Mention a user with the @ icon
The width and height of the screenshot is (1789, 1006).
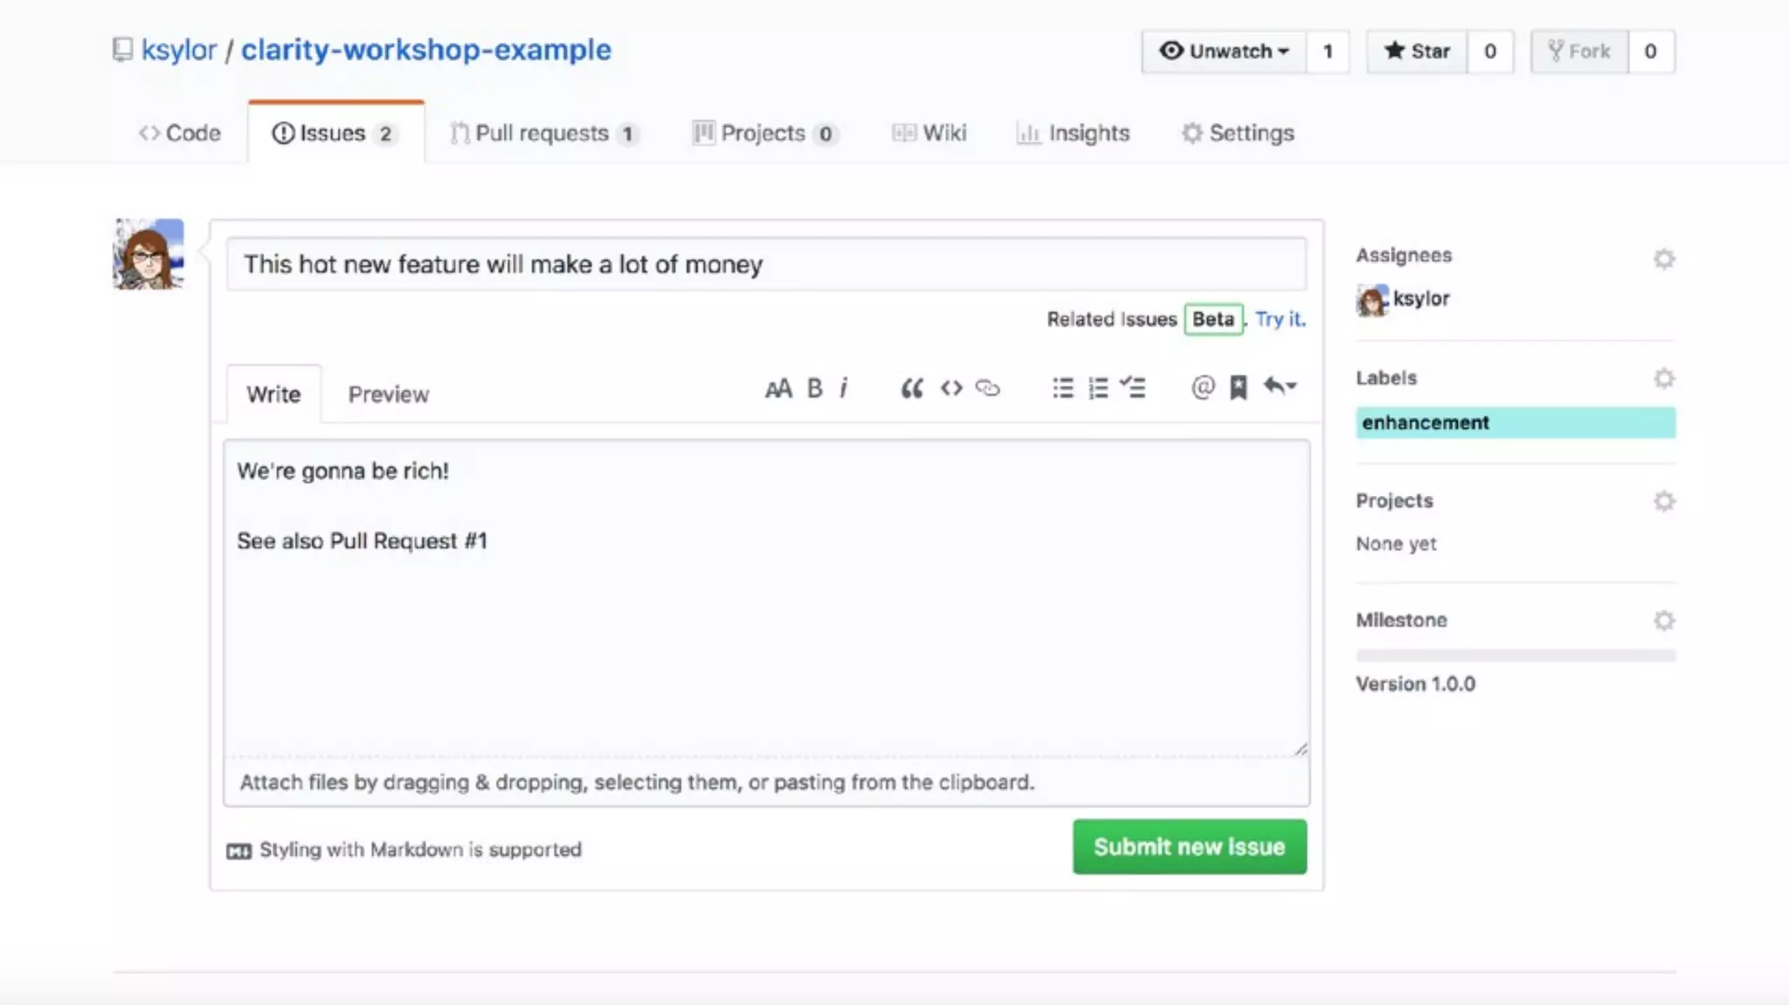(1203, 388)
